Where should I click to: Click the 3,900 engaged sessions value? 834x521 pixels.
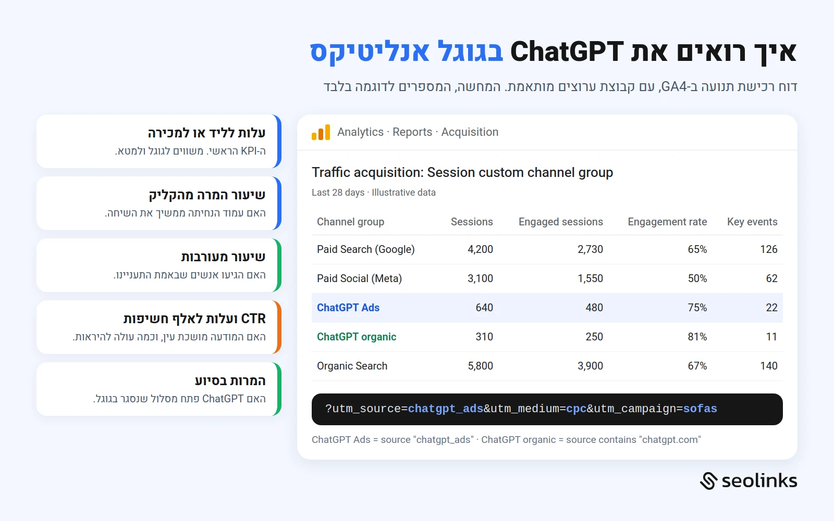click(590, 366)
